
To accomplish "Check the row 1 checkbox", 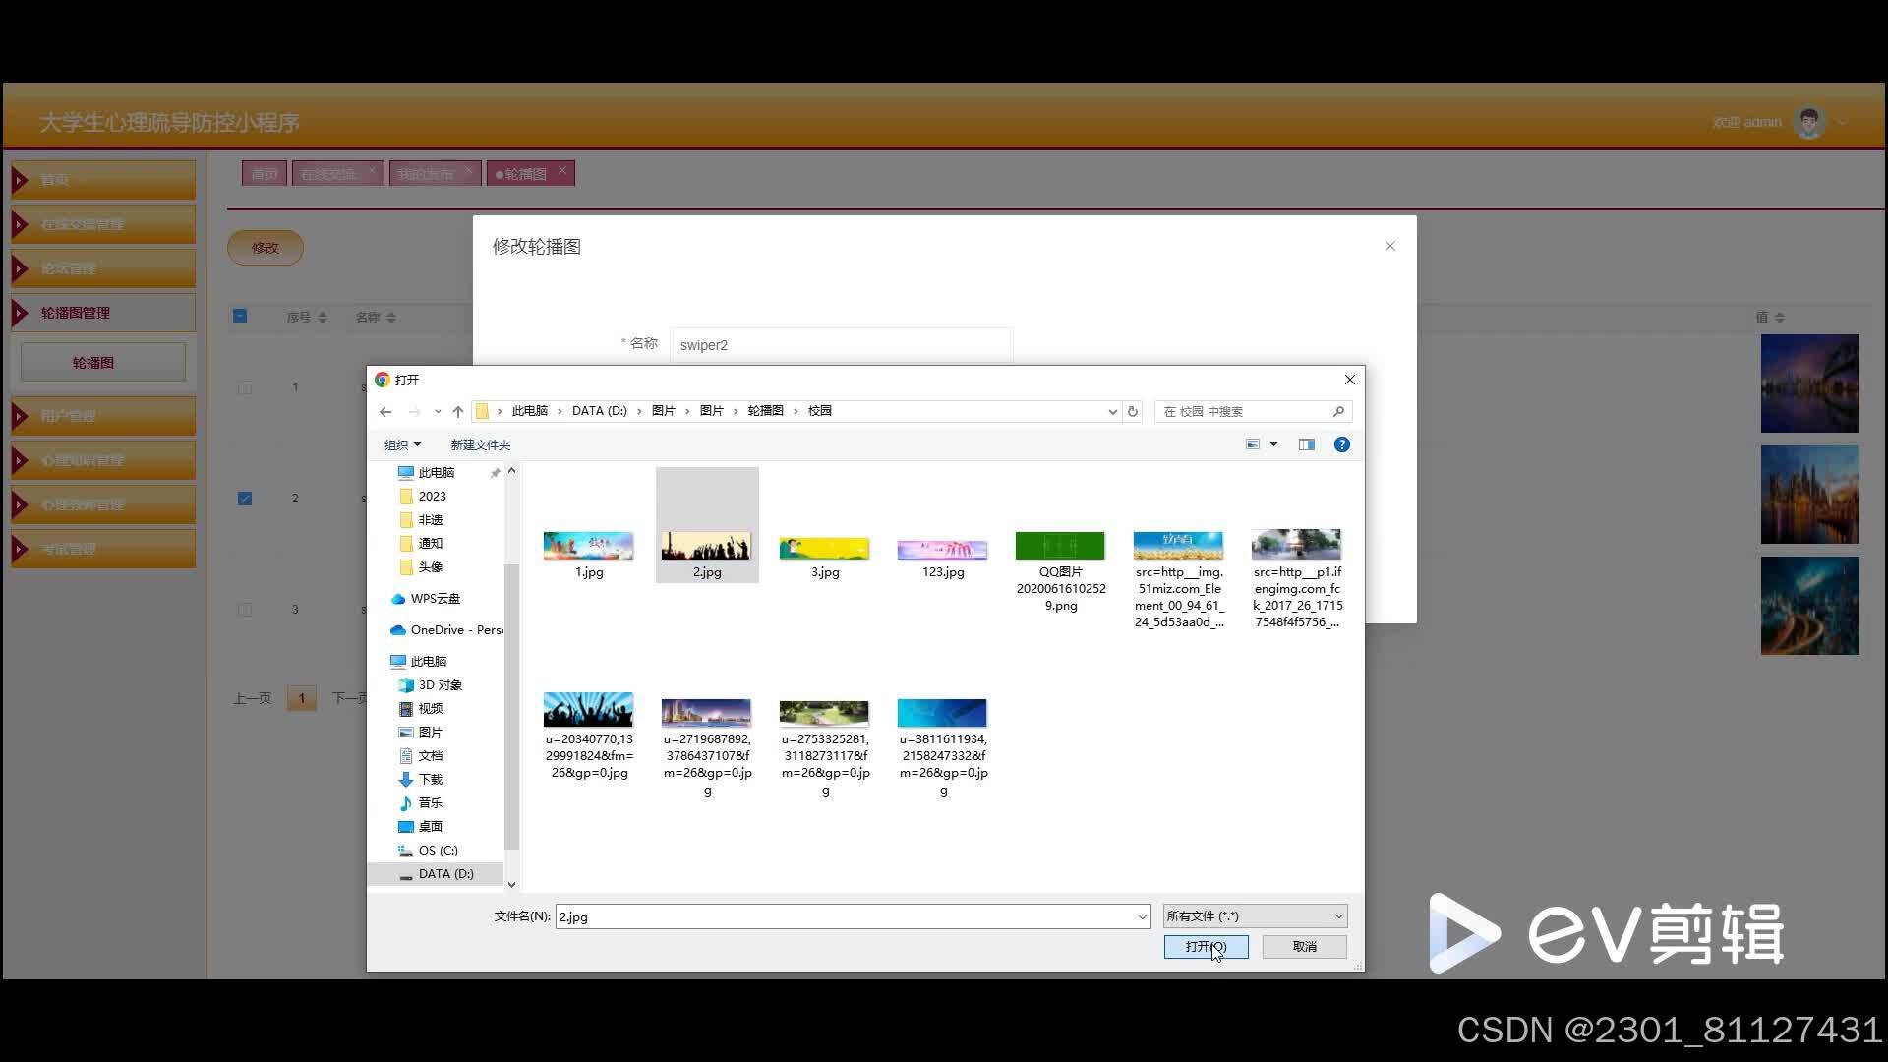I will [x=245, y=387].
